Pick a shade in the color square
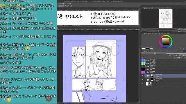186x104 pixels. pos(166,41)
